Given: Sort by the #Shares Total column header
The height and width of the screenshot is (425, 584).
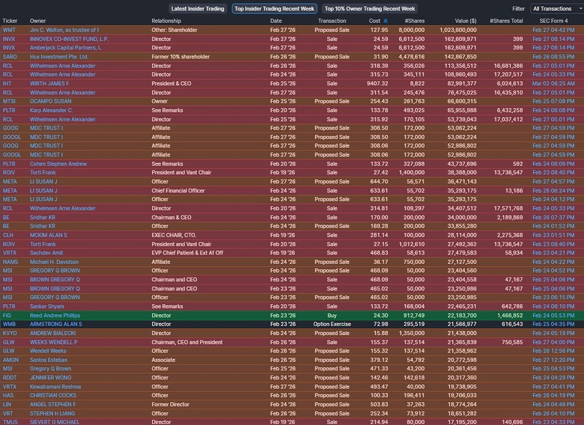Looking at the screenshot, I should point(506,21).
